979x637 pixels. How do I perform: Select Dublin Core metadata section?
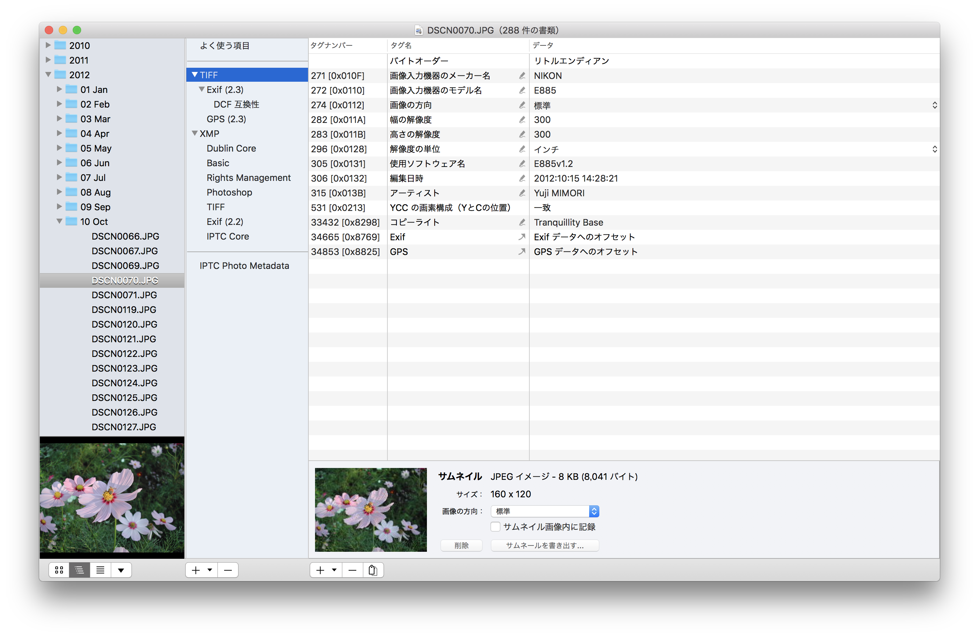[x=231, y=148]
